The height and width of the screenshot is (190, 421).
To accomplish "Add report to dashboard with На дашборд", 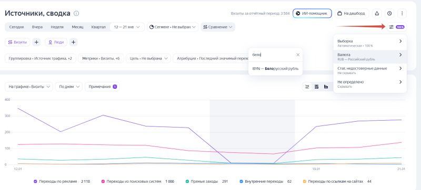I will (x=352, y=13).
